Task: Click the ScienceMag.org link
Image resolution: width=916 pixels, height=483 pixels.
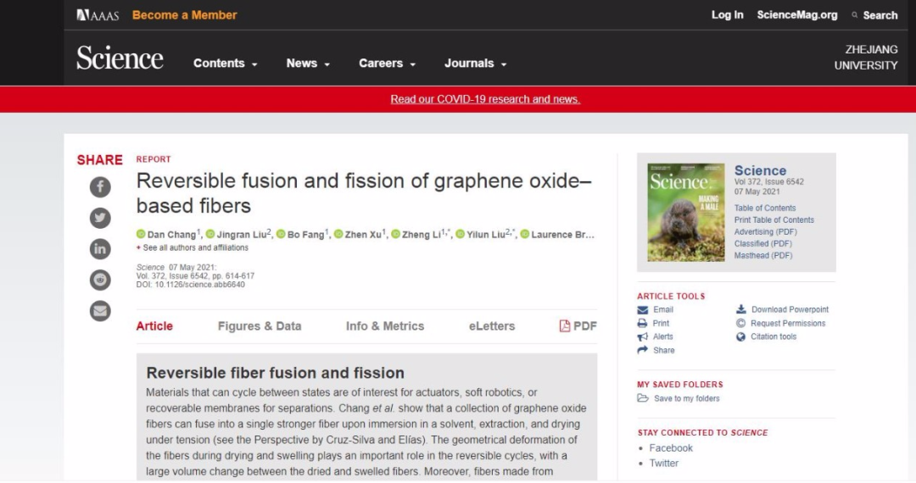Action: pos(797,15)
